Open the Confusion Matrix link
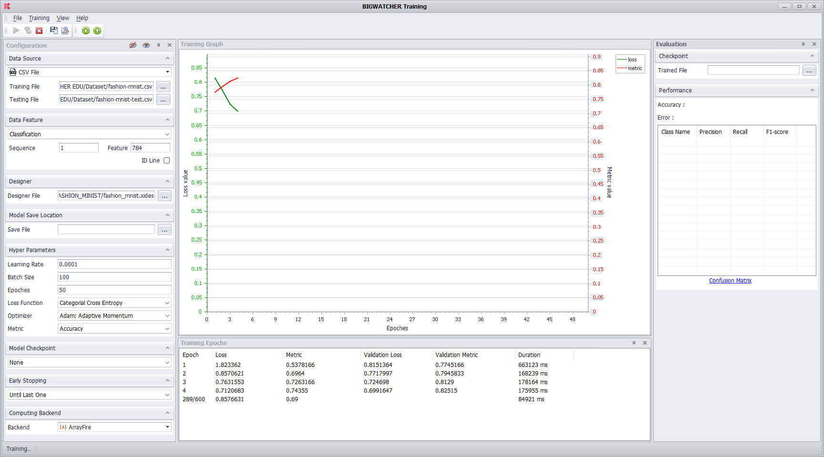Image resolution: width=824 pixels, height=457 pixels. tap(730, 281)
